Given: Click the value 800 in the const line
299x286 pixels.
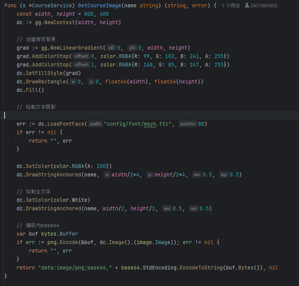Looking at the screenshot, I should (89, 14).
